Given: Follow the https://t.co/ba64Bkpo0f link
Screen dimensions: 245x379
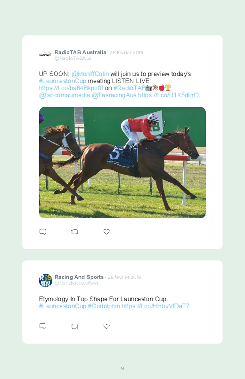Looking at the screenshot, I should coord(71,88).
